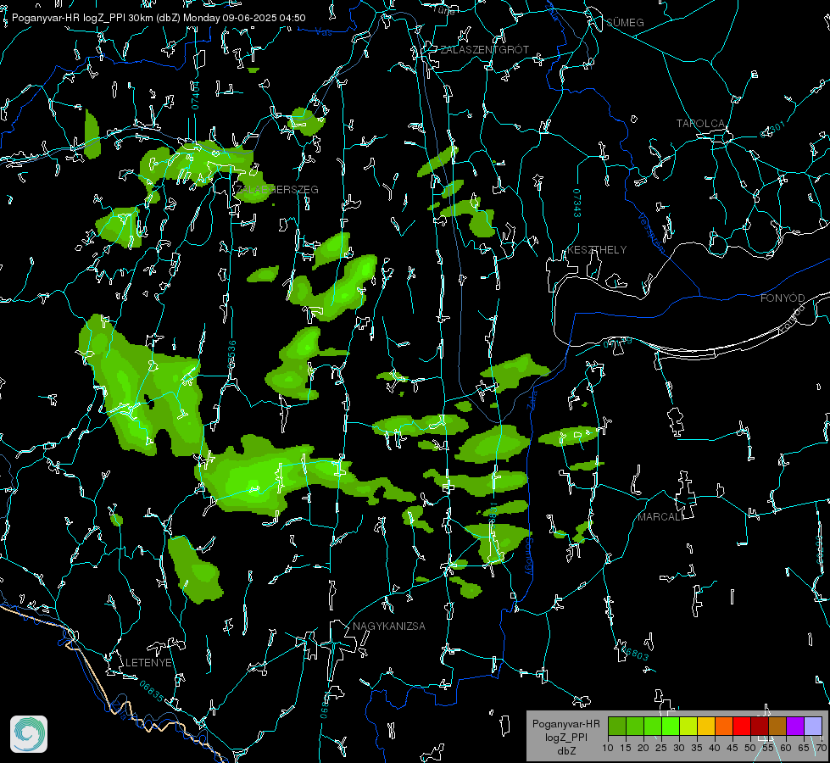This screenshot has height=763, width=830.
Task: Click the ZALASZENTGRÓT town label
Action: pyautogui.click(x=484, y=50)
